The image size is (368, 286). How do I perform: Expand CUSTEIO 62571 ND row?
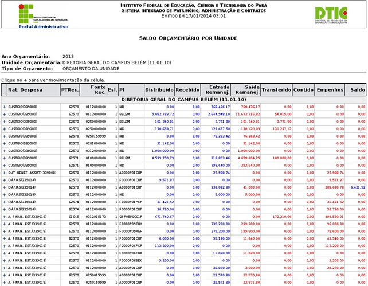coord(4,166)
